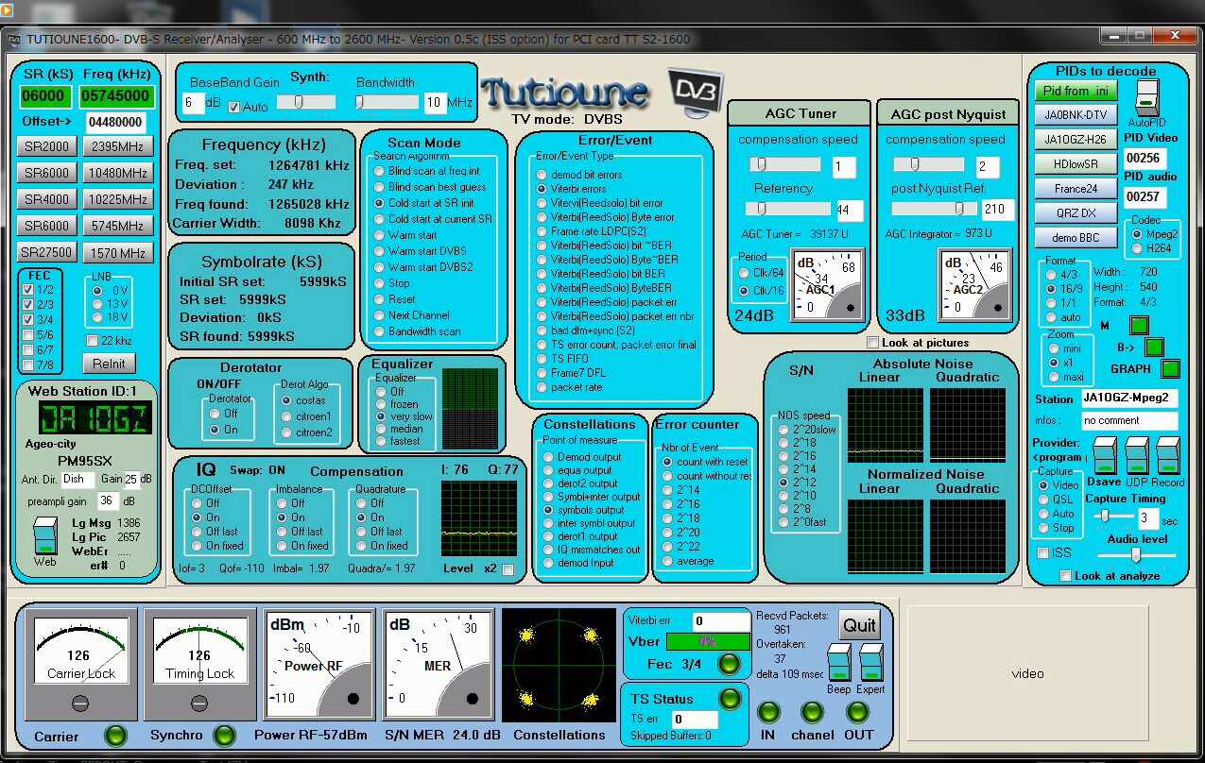Click the green M indicator button
The image size is (1205, 763).
coord(1140,326)
